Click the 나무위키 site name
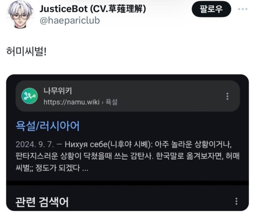This screenshot has height=223, width=255. 57,91
